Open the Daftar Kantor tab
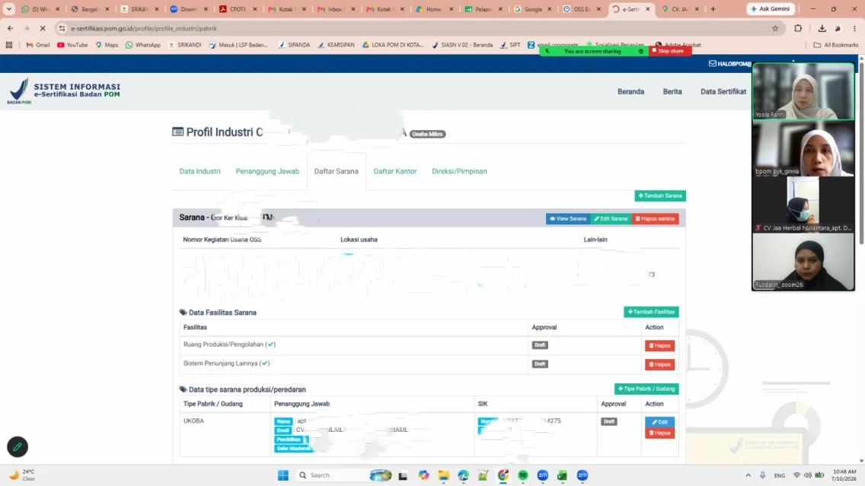865x486 pixels. tap(395, 171)
